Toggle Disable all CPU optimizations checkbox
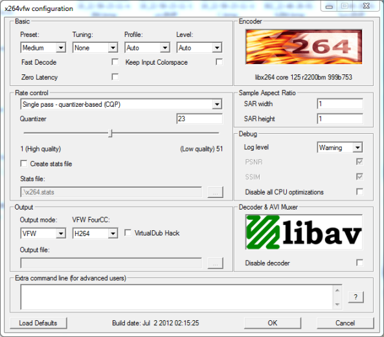Screen dimensions: 384x337 pyautogui.click(x=359, y=191)
